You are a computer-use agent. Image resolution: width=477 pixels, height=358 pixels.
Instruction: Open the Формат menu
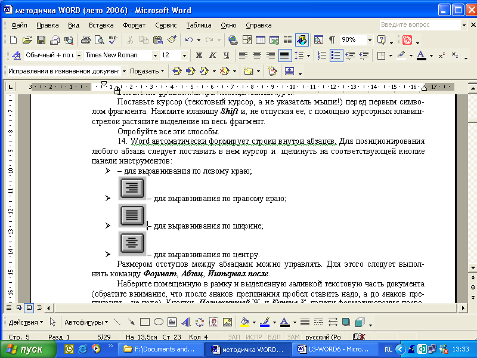134,25
